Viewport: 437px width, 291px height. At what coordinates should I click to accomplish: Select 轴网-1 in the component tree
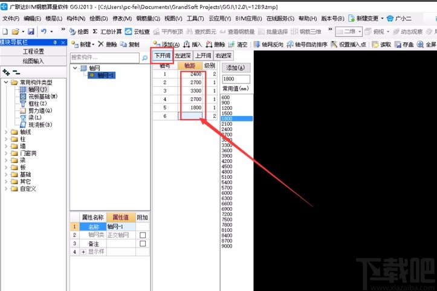(x=102, y=75)
